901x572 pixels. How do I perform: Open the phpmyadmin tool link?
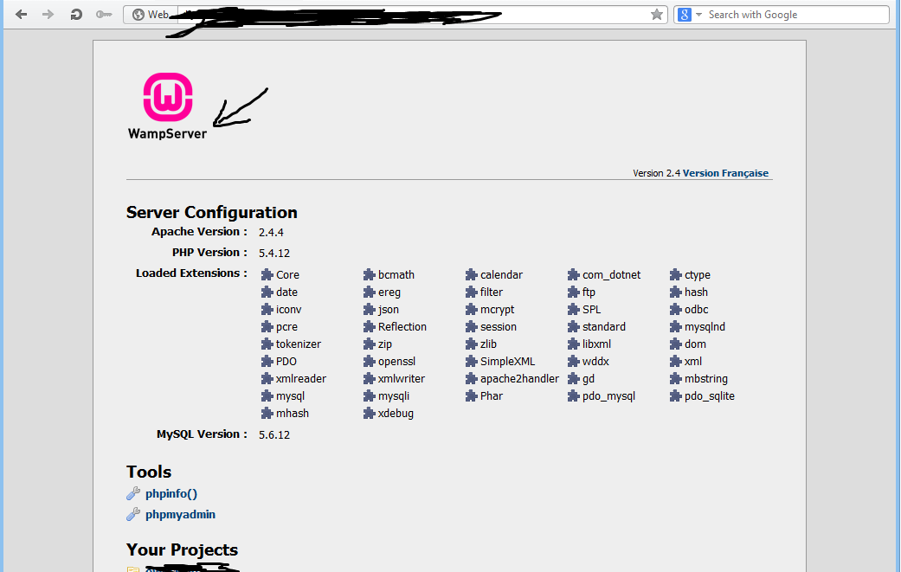180,515
